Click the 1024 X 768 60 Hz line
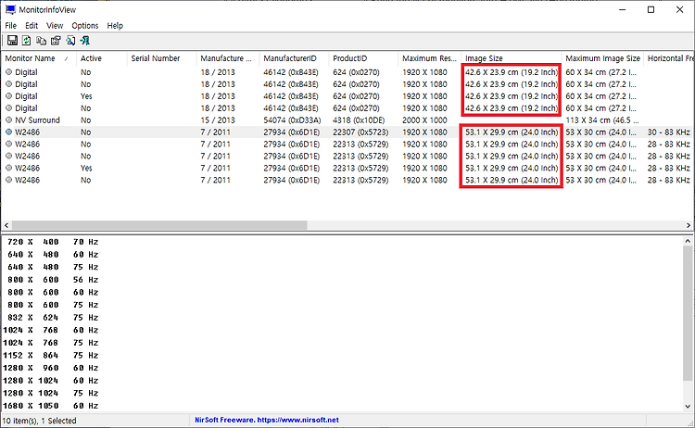695x428 pixels. pos(51,330)
